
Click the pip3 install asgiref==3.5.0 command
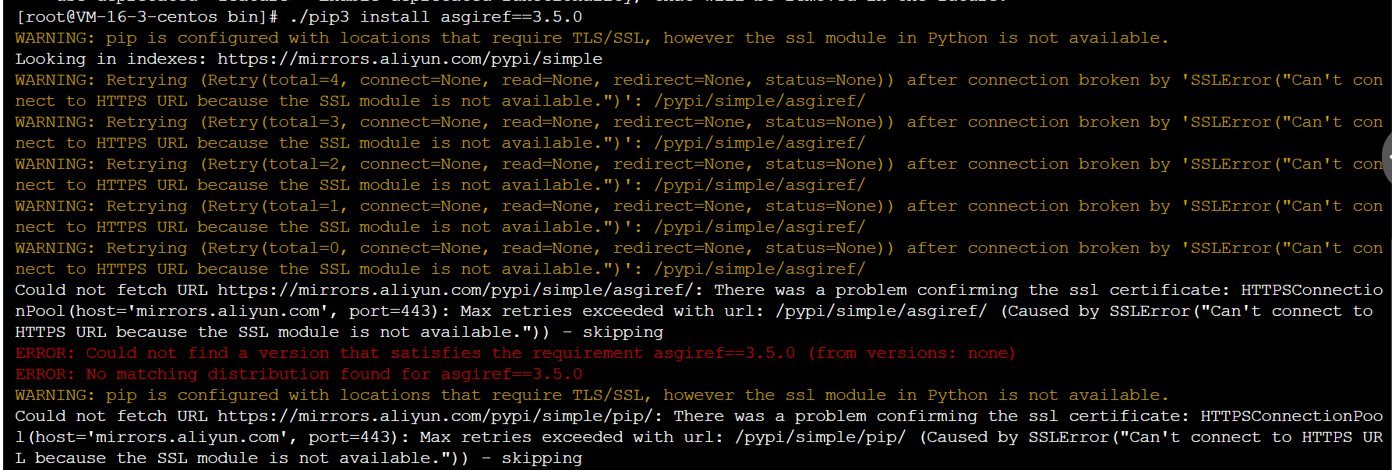coord(436,16)
